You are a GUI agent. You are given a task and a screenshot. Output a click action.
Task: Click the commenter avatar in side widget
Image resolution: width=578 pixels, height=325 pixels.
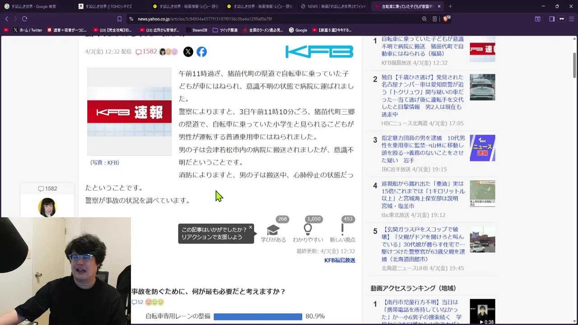(47, 207)
